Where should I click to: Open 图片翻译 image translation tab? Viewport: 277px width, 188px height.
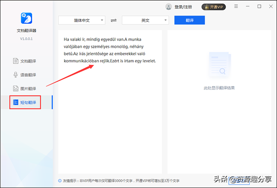click(25, 88)
